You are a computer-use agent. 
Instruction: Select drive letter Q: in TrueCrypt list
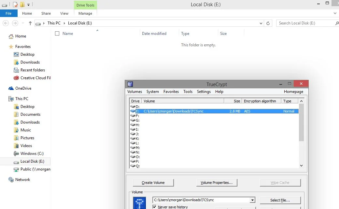(x=135, y=166)
